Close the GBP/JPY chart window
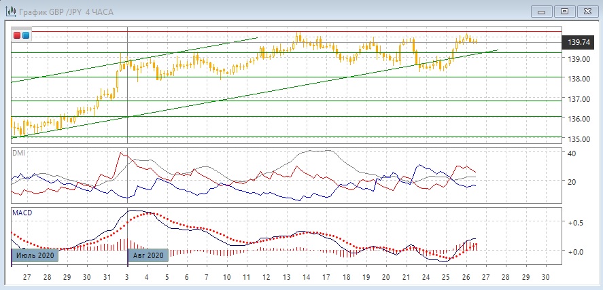603x290 pixels. point(586,11)
